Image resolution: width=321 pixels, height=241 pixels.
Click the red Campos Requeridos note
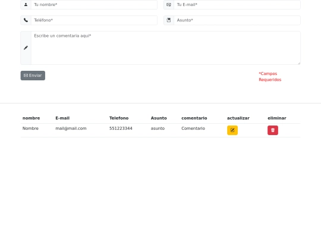coord(270,77)
